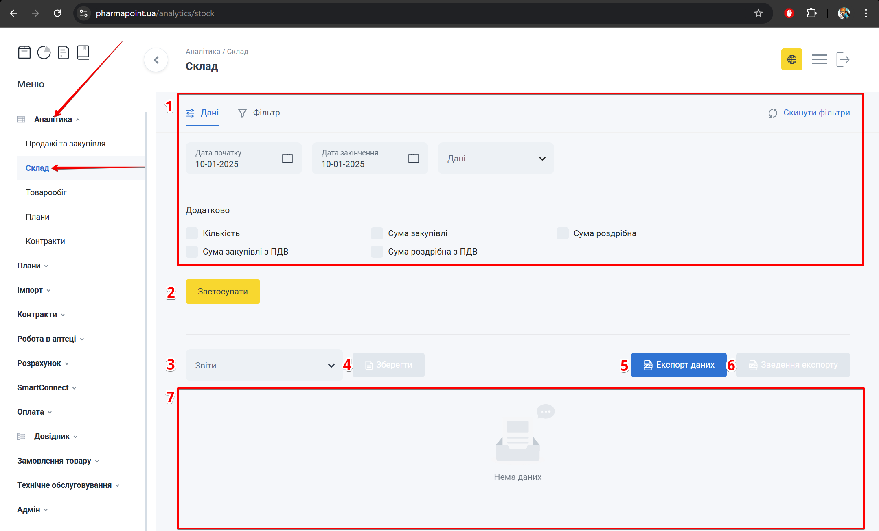Enable the Кількість checkbox
The width and height of the screenshot is (879, 531).
[192, 233]
